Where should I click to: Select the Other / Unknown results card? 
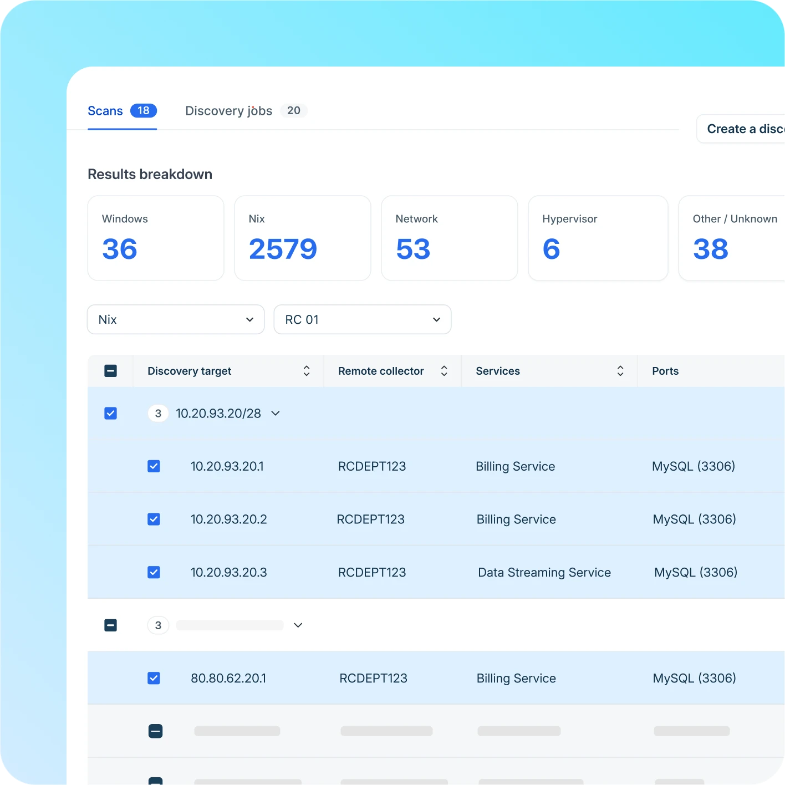(732, 238)
